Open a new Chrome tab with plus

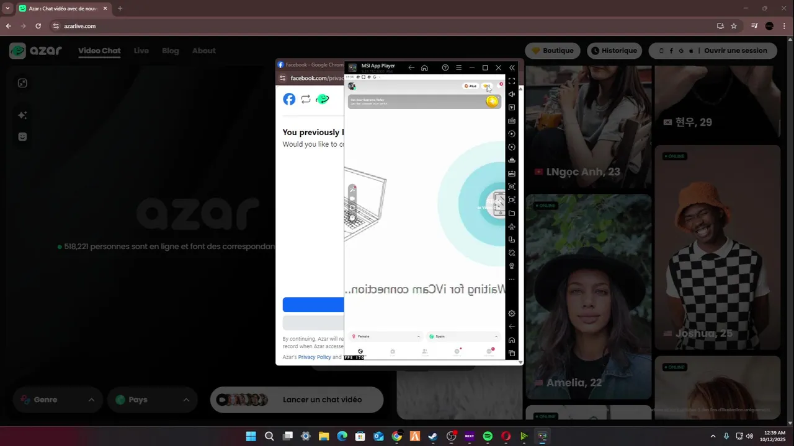coord(120,8)
